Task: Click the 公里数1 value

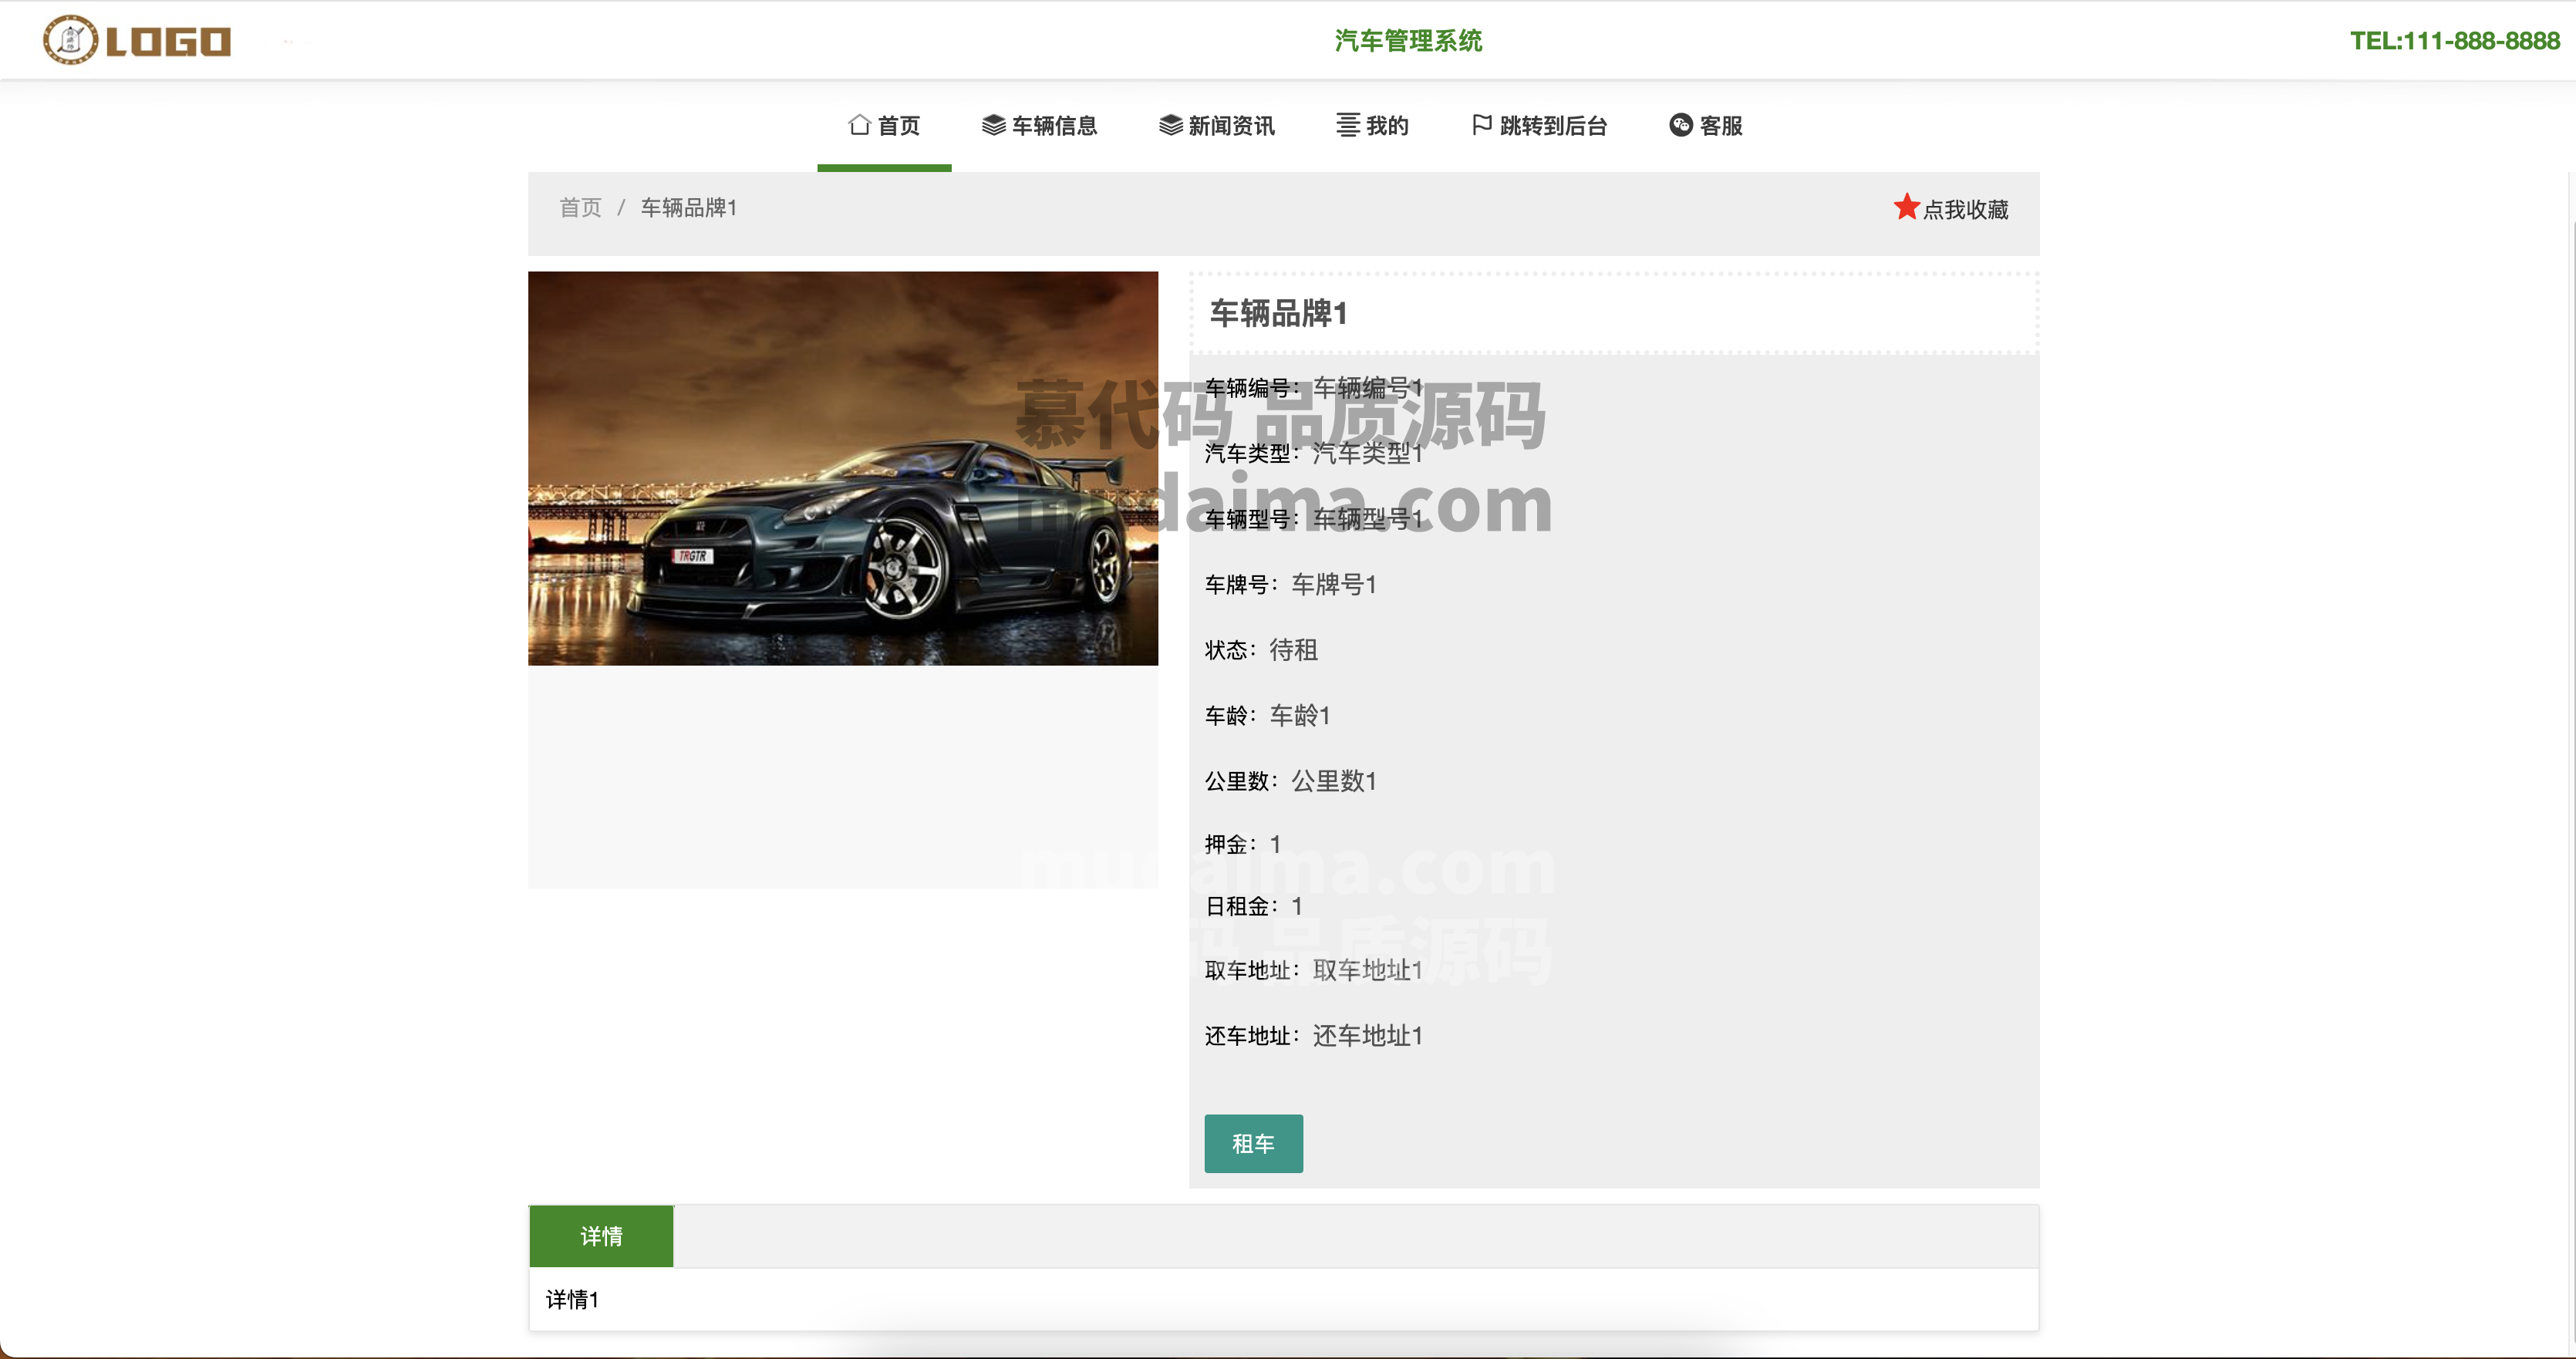Action: click(x=1334, y=781)
